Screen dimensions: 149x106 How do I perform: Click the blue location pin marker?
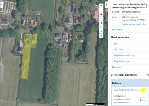tap(30, 39)
